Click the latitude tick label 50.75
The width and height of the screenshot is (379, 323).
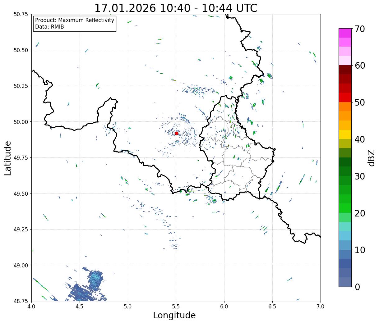point(21,14)
